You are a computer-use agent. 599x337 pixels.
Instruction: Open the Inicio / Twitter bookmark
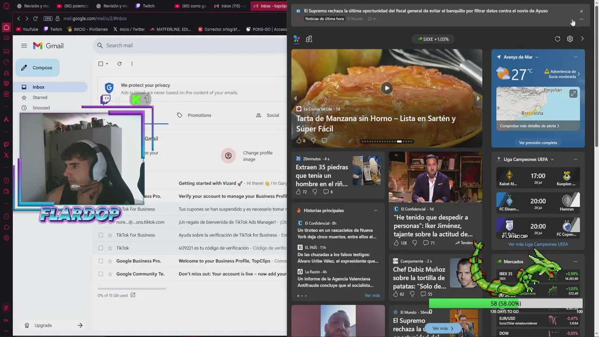coord(129,29)
